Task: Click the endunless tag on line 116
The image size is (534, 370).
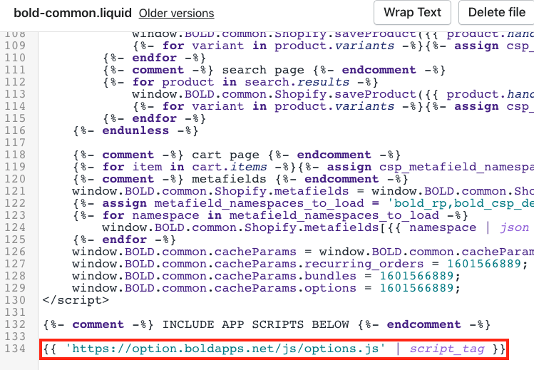Action: tap(135, 130)
